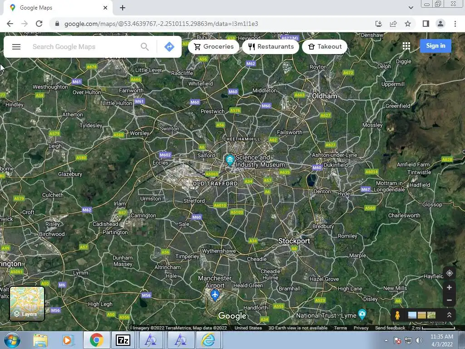Click the Altrincham map label
This screenshot has height=349, width=465.
[x=167, y=267]
